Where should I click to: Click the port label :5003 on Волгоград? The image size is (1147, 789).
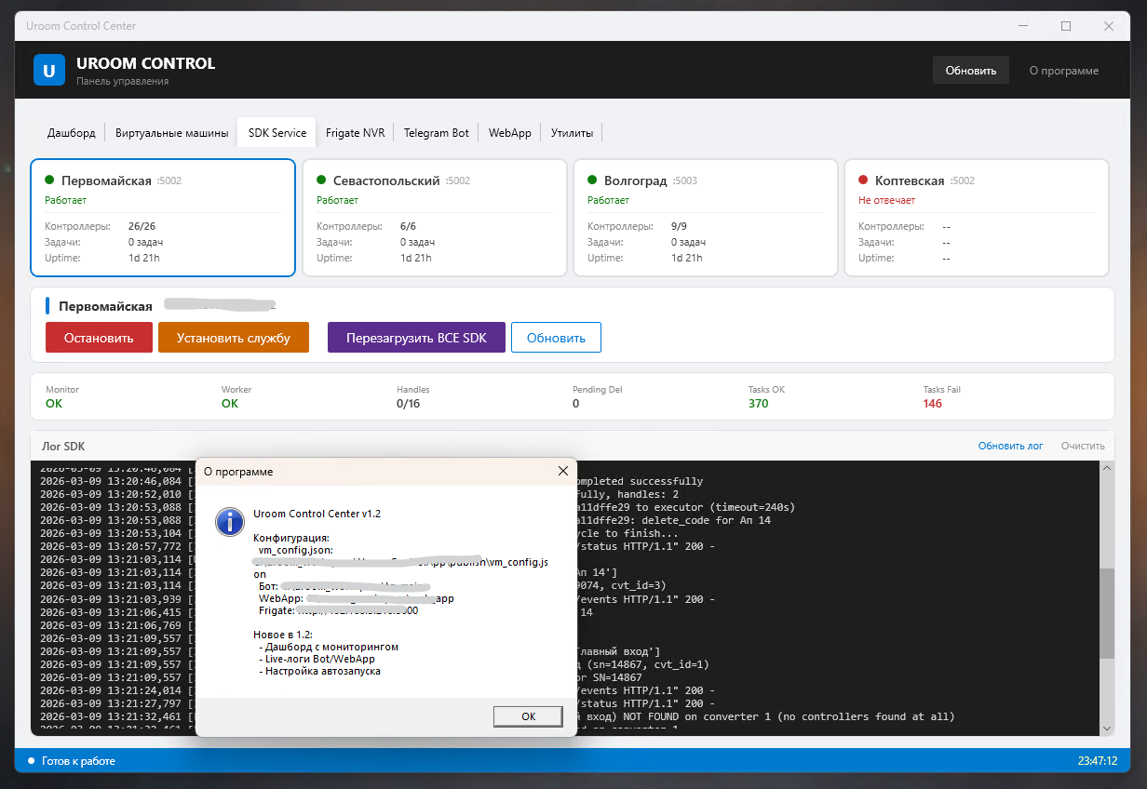(x=684, y=181)
